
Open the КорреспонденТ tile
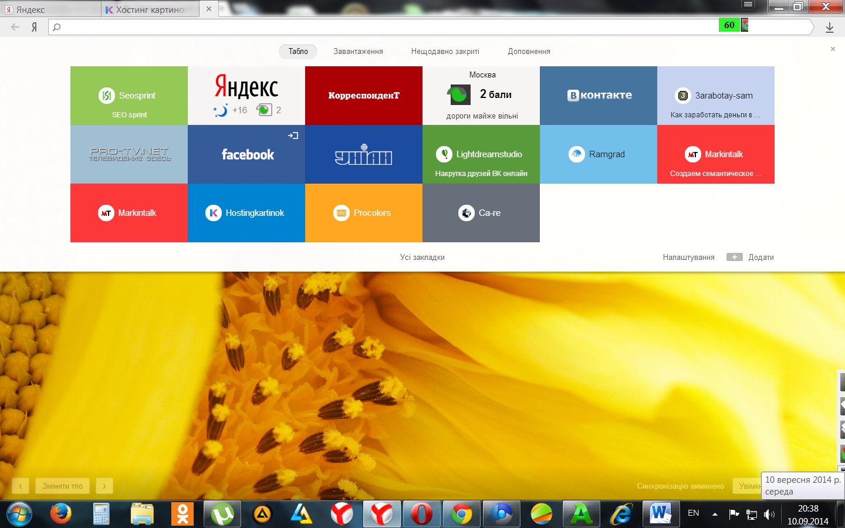click(364, 96)
